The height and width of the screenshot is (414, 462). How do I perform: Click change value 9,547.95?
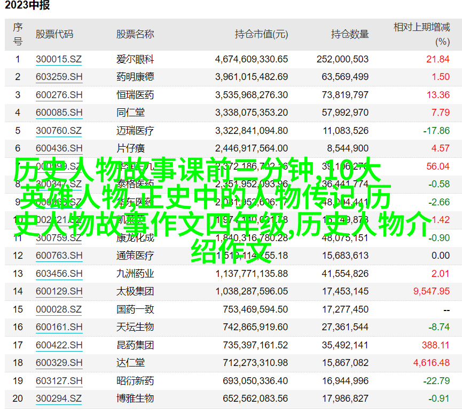(x=432, y=292)
